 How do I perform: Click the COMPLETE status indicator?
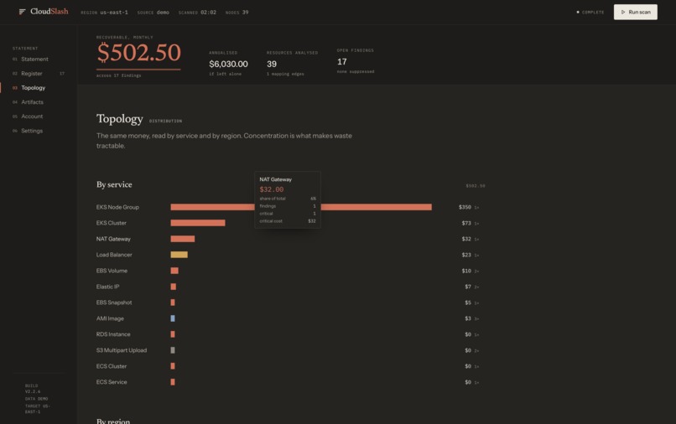tap(590, 12)
